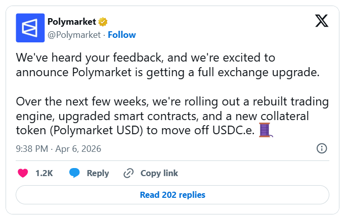Click the Polymarket display name
Viewport: 345px width, 220px height.
tap(71, 22)
